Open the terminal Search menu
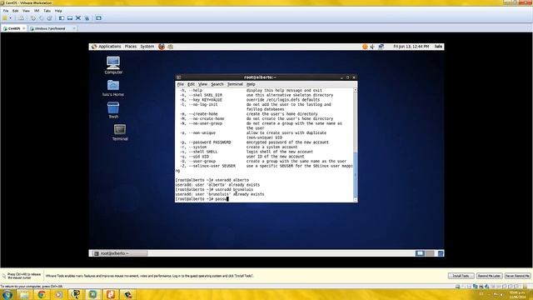The width and height of the screenshot is (533, 300). 217,84
